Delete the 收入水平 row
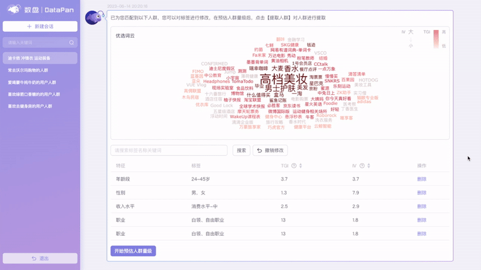Viewport: 481px width, 270px height. [422, 206]
